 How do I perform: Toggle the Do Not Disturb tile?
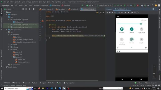(x=142, y=29)
